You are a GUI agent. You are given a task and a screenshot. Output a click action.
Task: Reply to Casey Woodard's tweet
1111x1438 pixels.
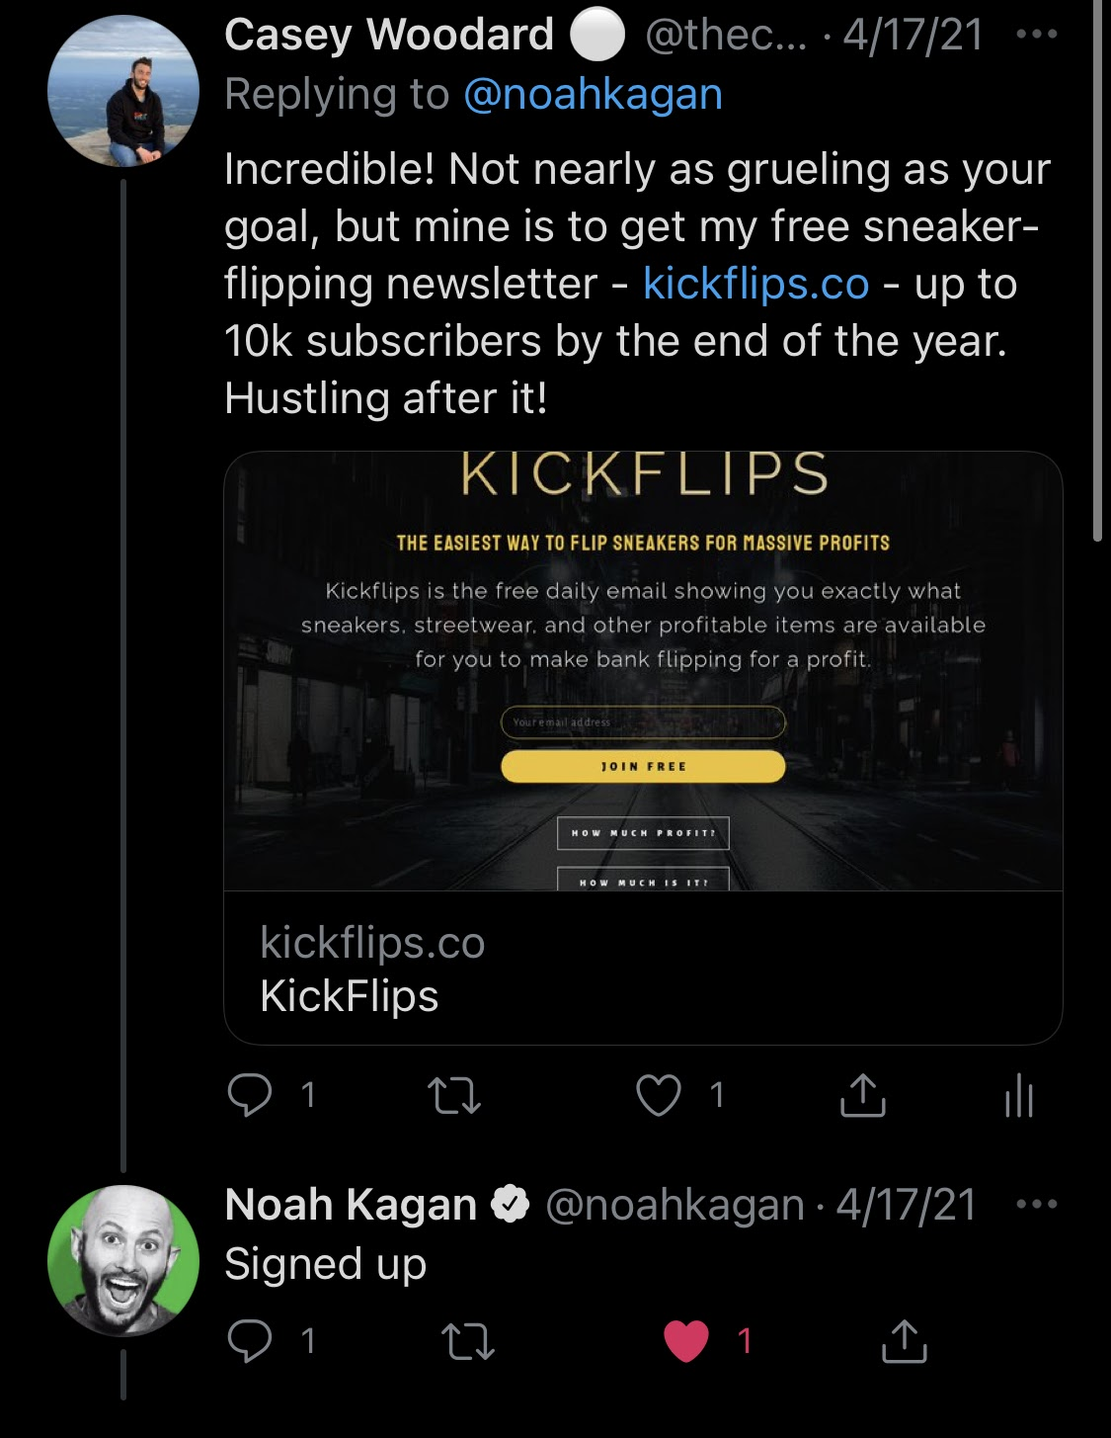pos(250,1095)
